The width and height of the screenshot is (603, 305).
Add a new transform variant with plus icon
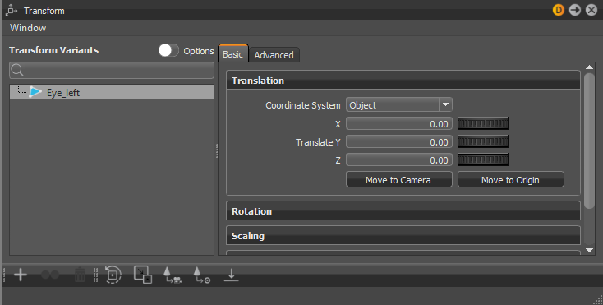pyautogui.click(x=21, y=275)
